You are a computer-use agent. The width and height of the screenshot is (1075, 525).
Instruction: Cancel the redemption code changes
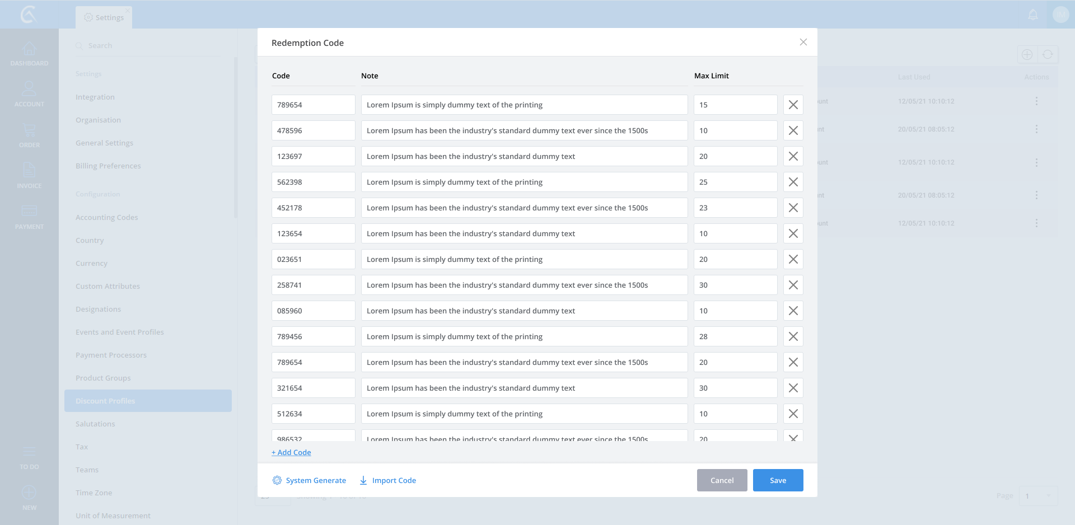722,480
